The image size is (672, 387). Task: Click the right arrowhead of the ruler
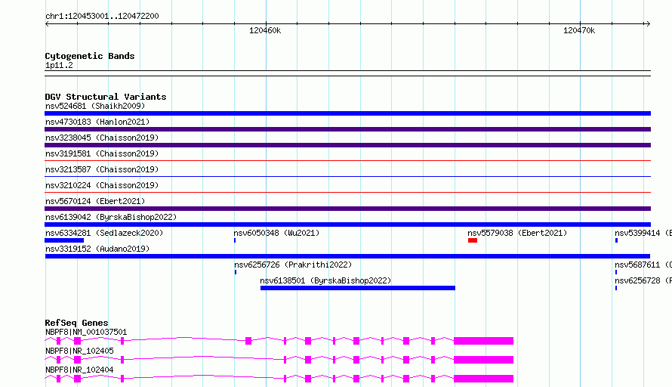point(648,24)
